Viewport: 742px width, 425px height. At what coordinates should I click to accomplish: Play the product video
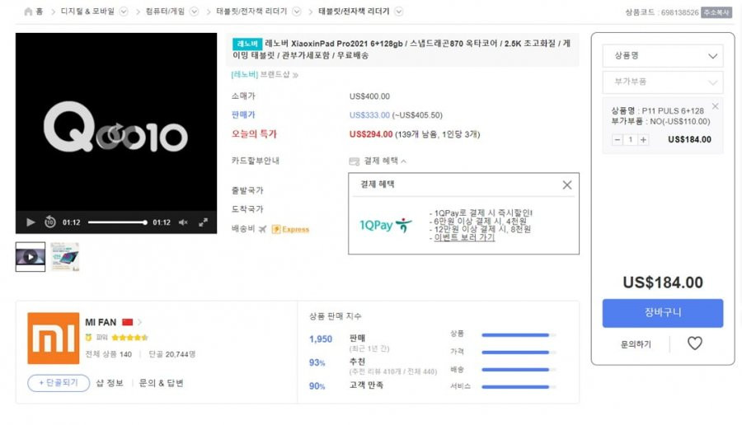[x=31, y=222]
